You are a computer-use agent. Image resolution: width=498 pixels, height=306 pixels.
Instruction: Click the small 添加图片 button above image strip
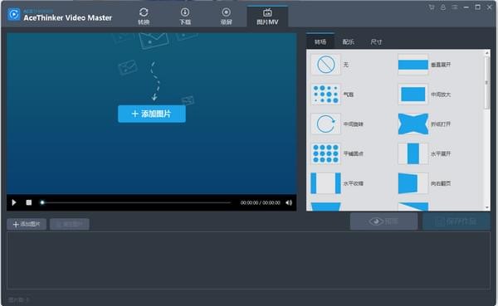[x=27, y=224]
